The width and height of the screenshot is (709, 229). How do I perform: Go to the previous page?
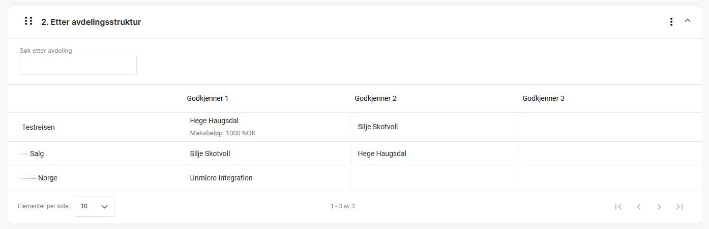coord(639,207)
